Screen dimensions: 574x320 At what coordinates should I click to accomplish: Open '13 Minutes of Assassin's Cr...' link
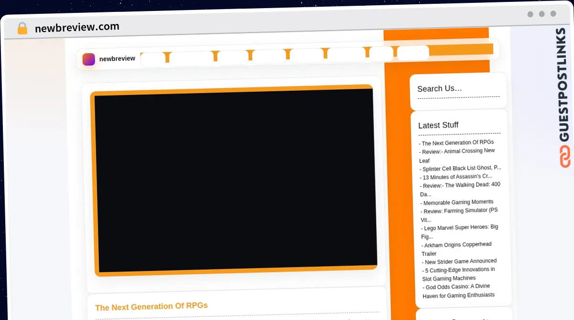(456, 177)
